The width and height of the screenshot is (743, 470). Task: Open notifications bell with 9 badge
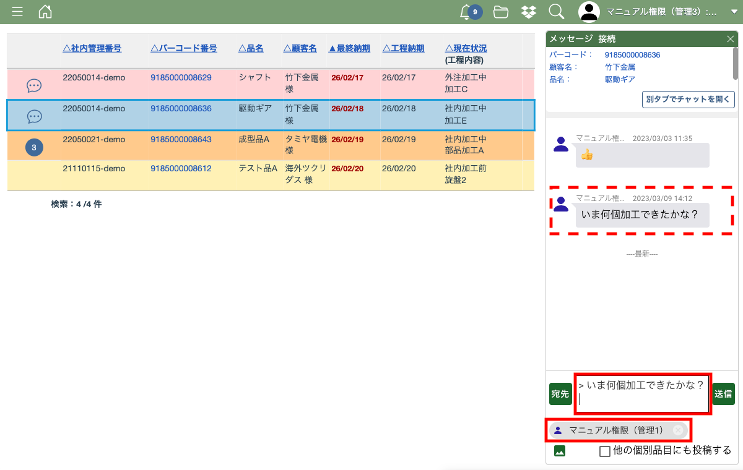tap(466, 12)
